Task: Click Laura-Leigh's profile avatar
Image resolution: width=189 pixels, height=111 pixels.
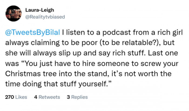Action: [x=14, y=13]
